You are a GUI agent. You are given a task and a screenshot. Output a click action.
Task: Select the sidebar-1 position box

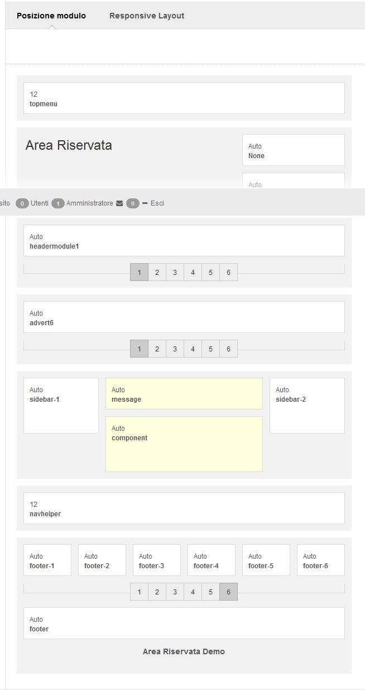click(x=61, y=405)
